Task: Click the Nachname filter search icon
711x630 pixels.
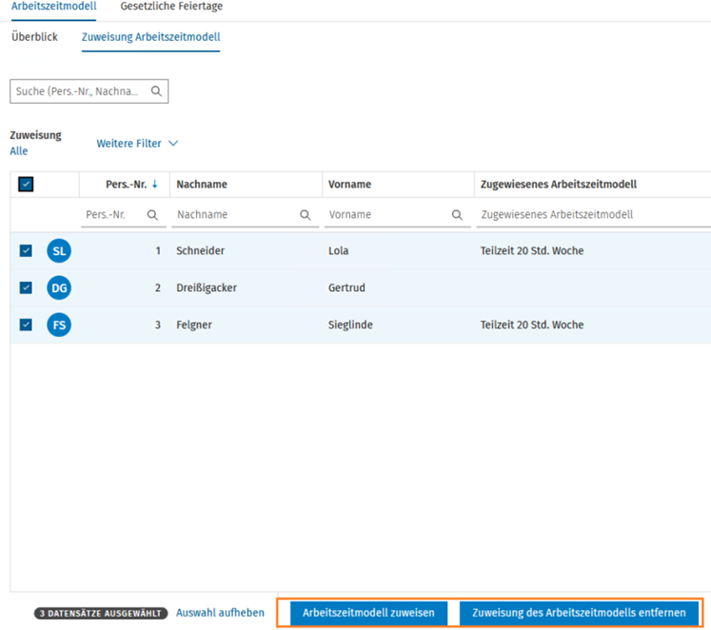Action: click(x=306, y=215)
